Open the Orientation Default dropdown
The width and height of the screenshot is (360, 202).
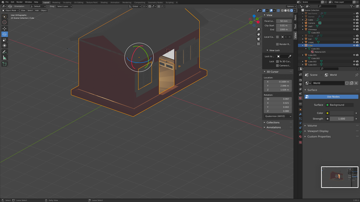38,7
